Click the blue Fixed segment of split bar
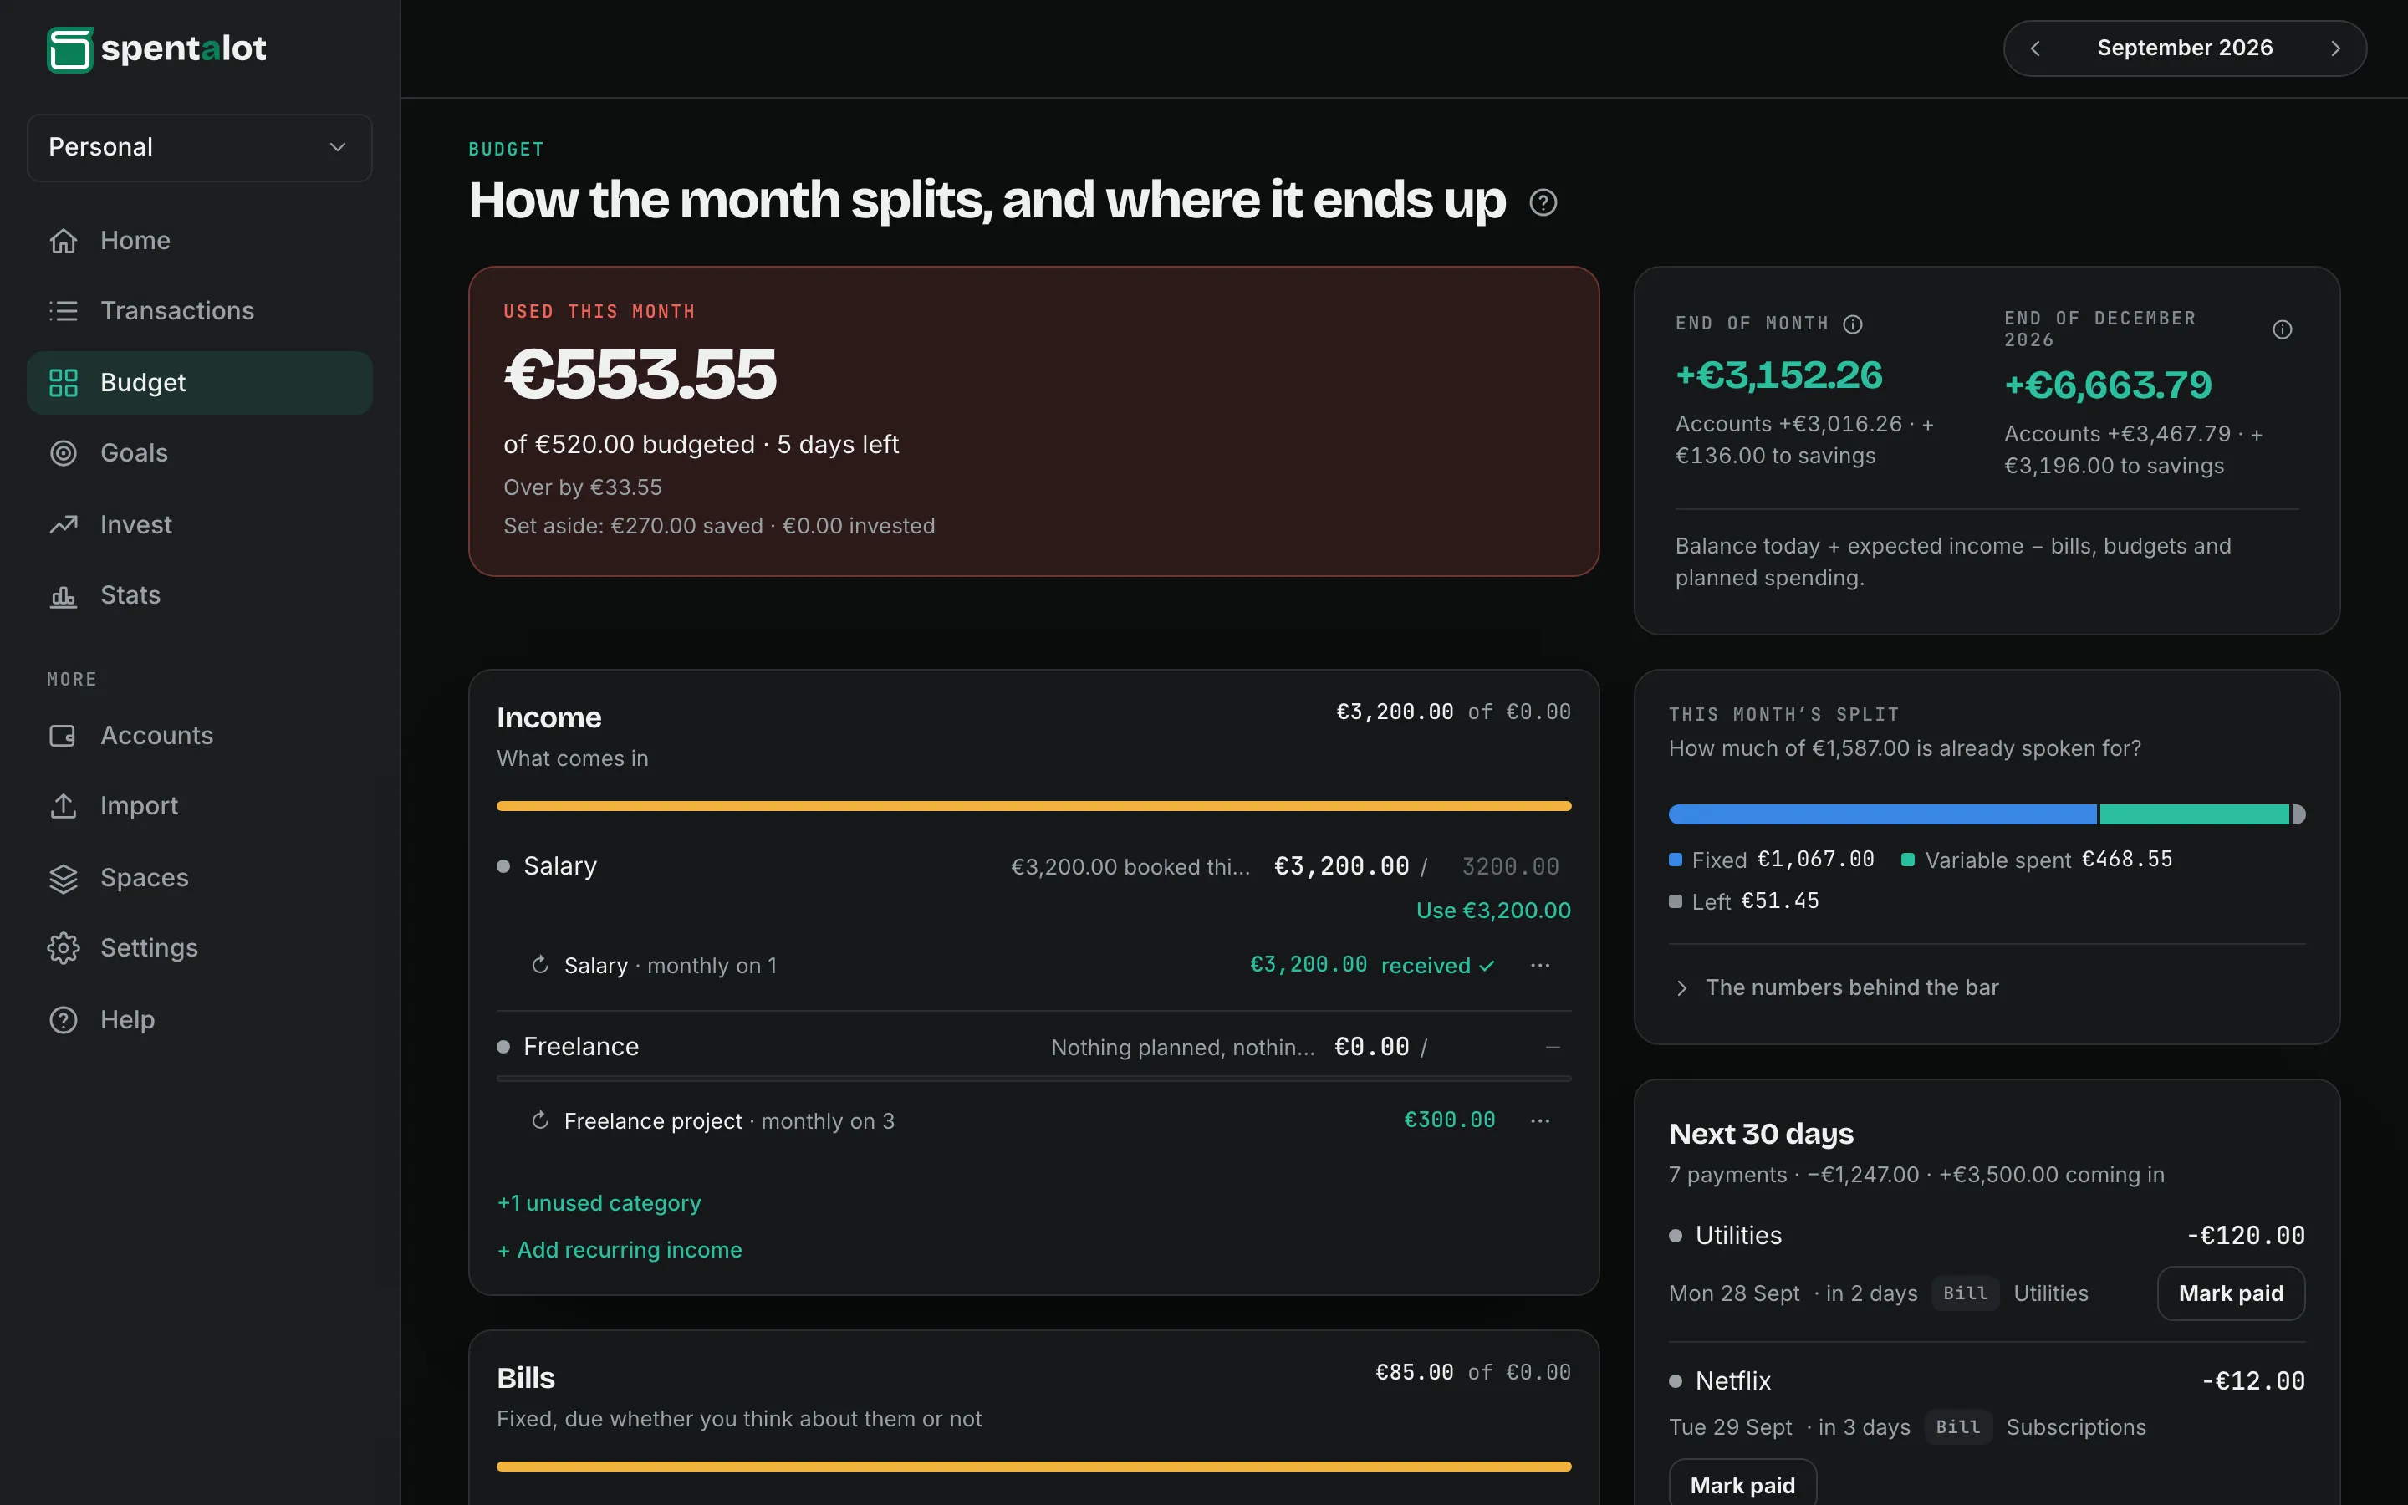 click(x=1883, y=814)
